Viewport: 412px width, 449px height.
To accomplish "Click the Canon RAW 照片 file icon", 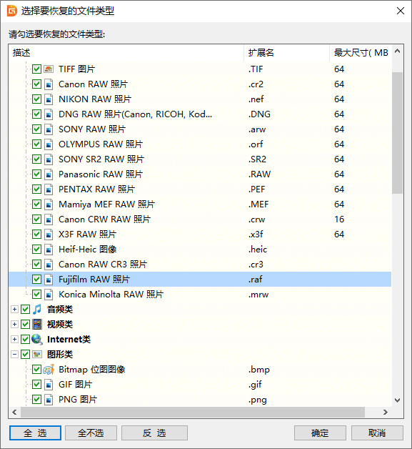I will click(49, 84).
